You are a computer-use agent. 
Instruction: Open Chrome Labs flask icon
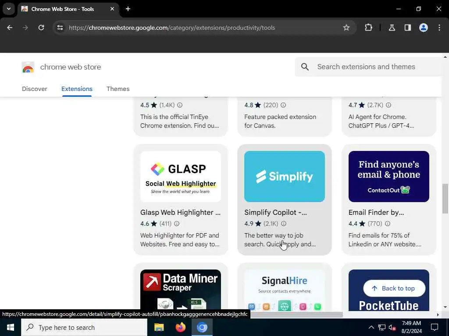point(392,28)
